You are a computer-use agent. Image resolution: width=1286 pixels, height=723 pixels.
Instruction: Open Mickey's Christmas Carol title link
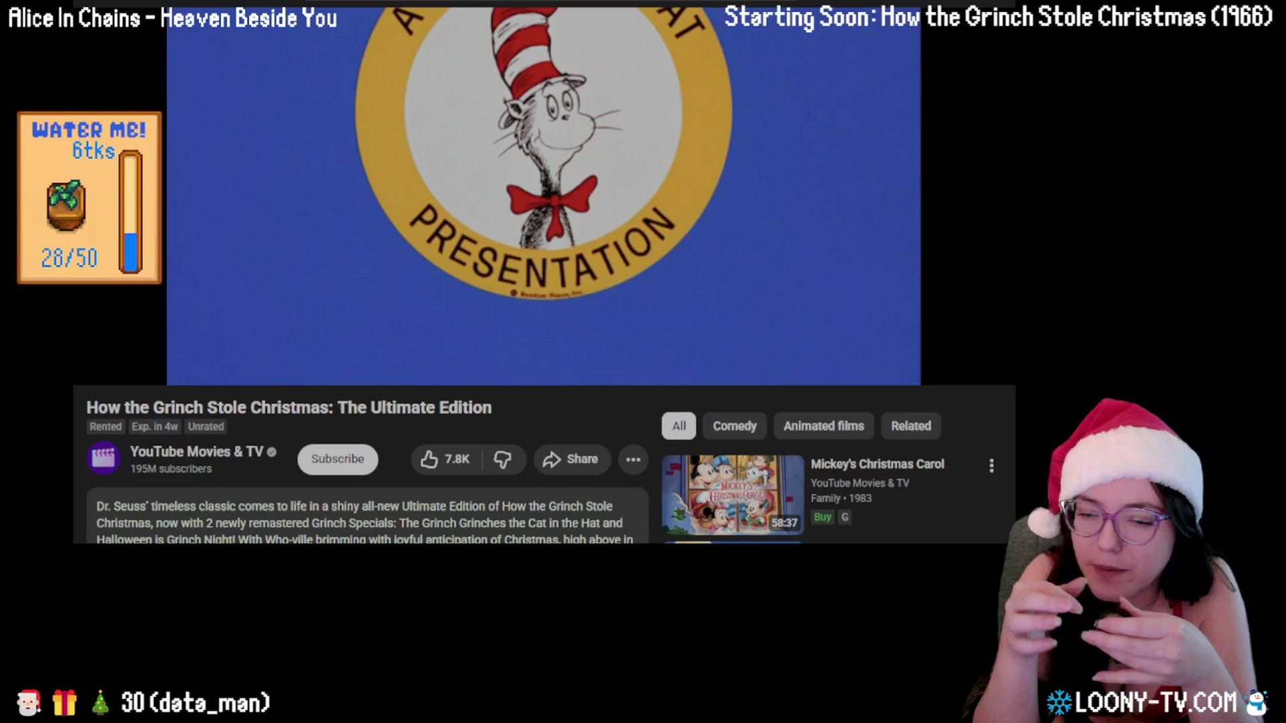[x=877, y=464]
